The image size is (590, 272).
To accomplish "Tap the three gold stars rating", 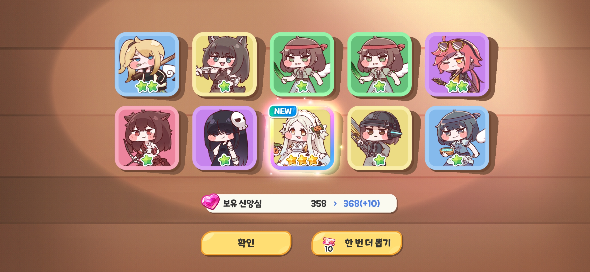I will 302,160.
